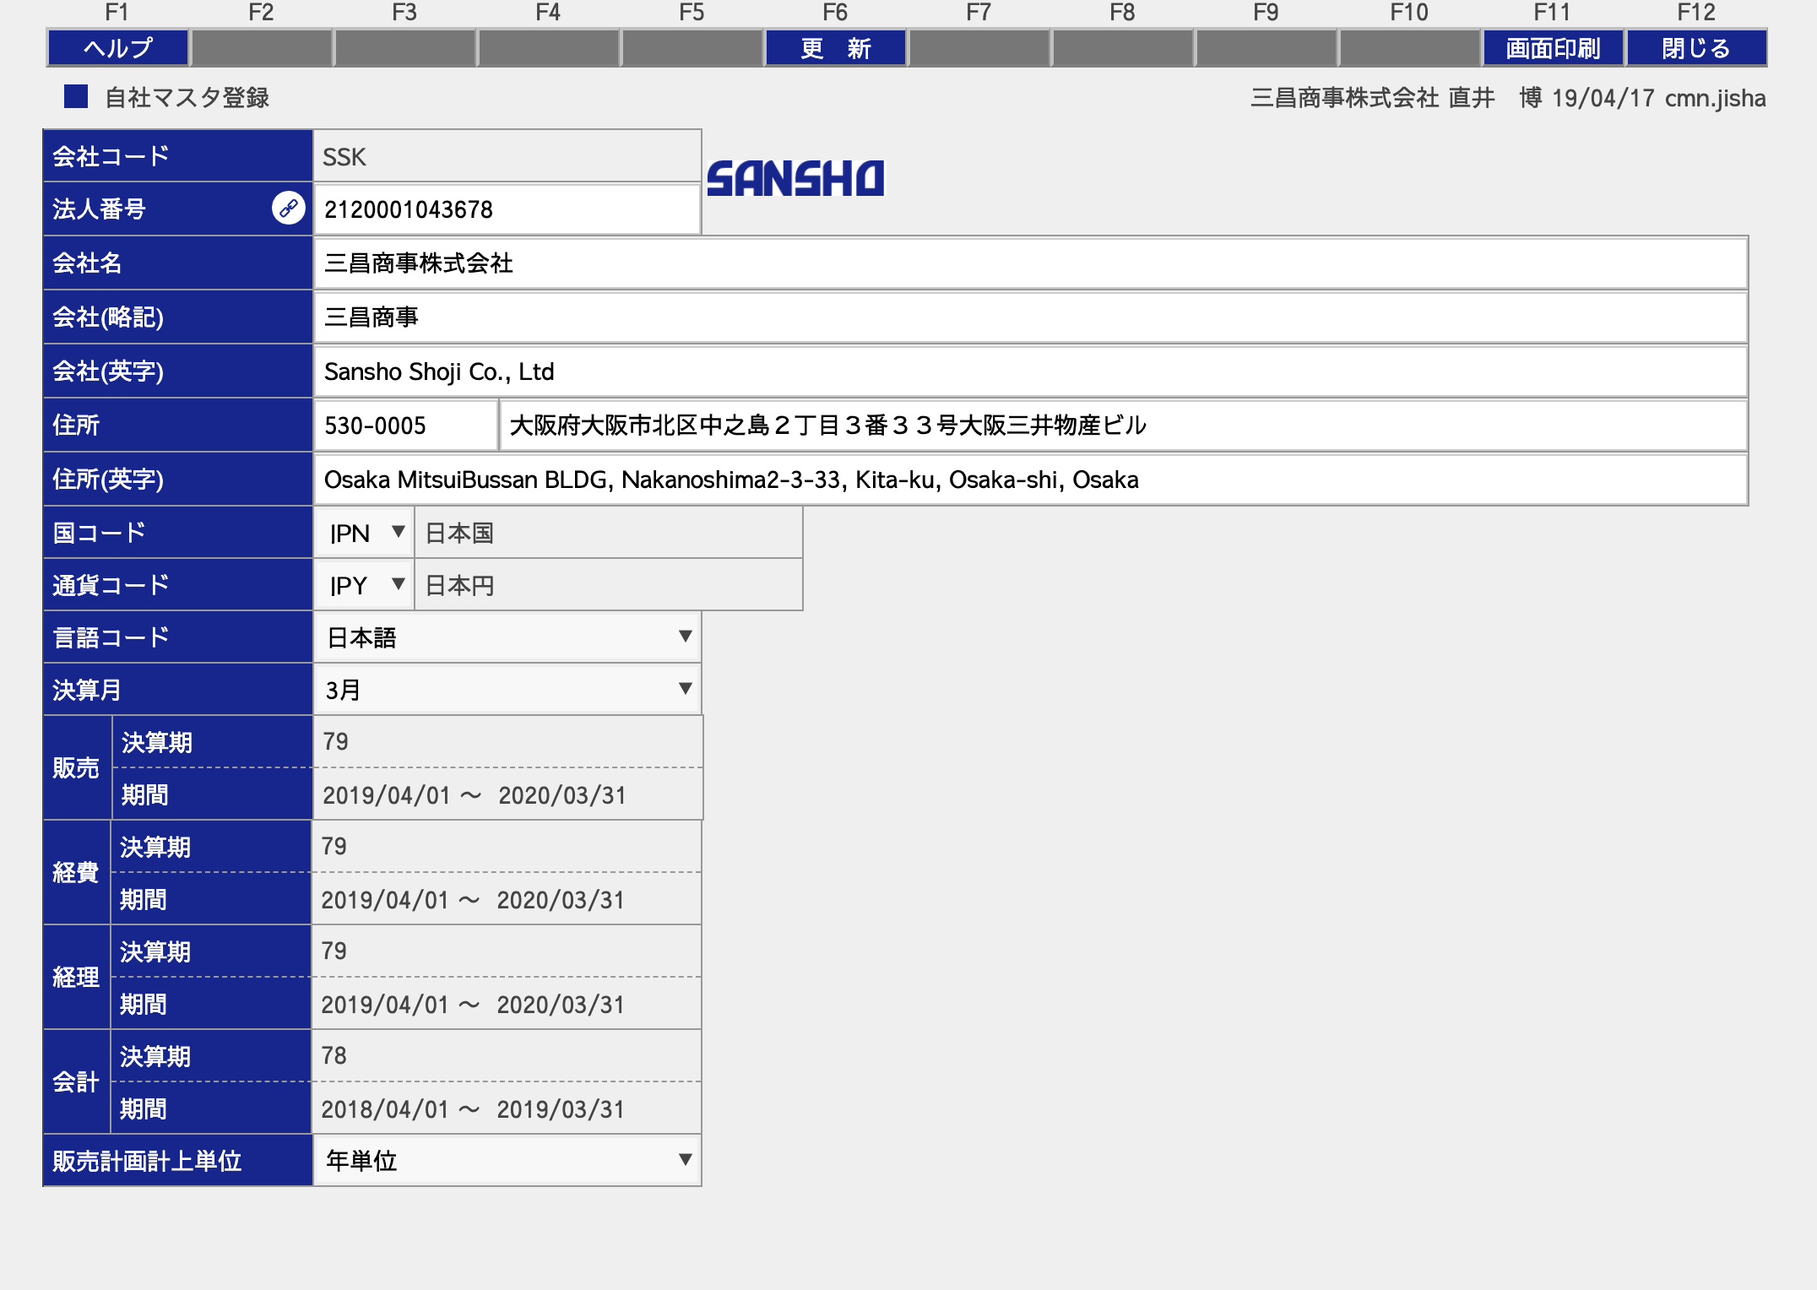Click 経費 期間 date range
Image resolution: width=1817 pixels, height=1290 pixels.
(473, 899)
